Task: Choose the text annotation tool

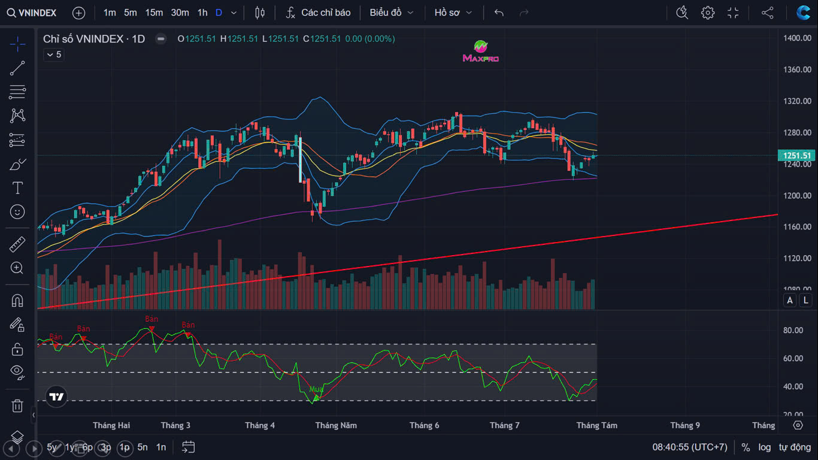Action: [17, 188]
